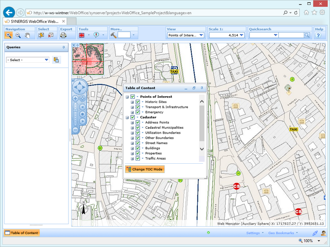This screenshot has width=330, height=247.
Task: Open the Print export icon
Action: 64,35
